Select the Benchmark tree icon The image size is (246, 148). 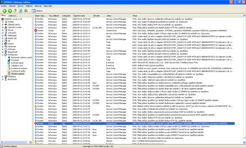pos(6,79)
